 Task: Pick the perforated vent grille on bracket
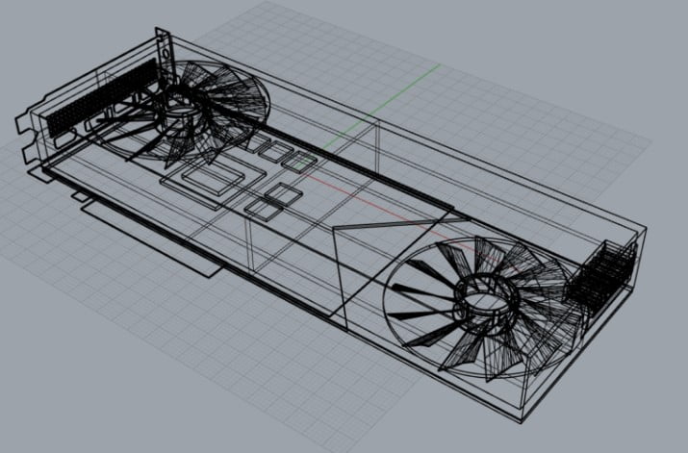pyautogui.click(x=101, y=97)
